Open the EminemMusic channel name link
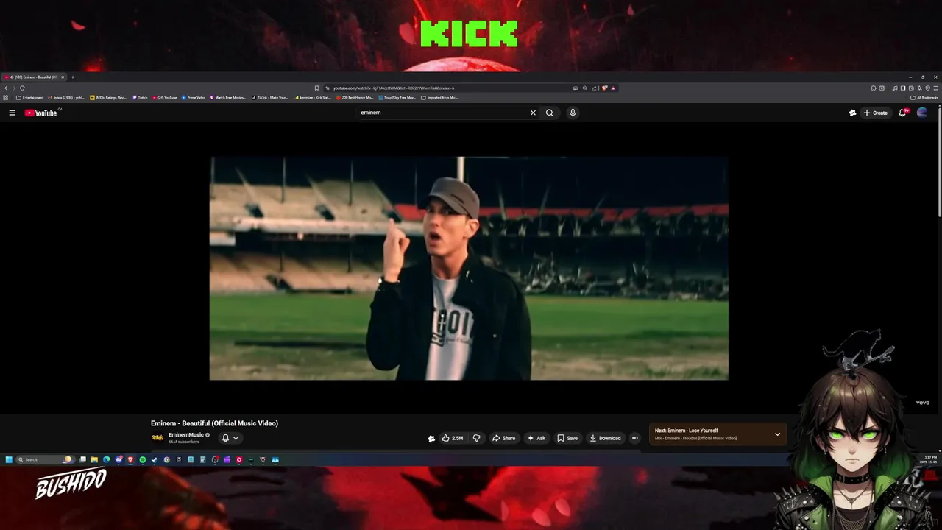Image resolution: width=942 pixels, height=530 pixels. (x=186, y=435)
